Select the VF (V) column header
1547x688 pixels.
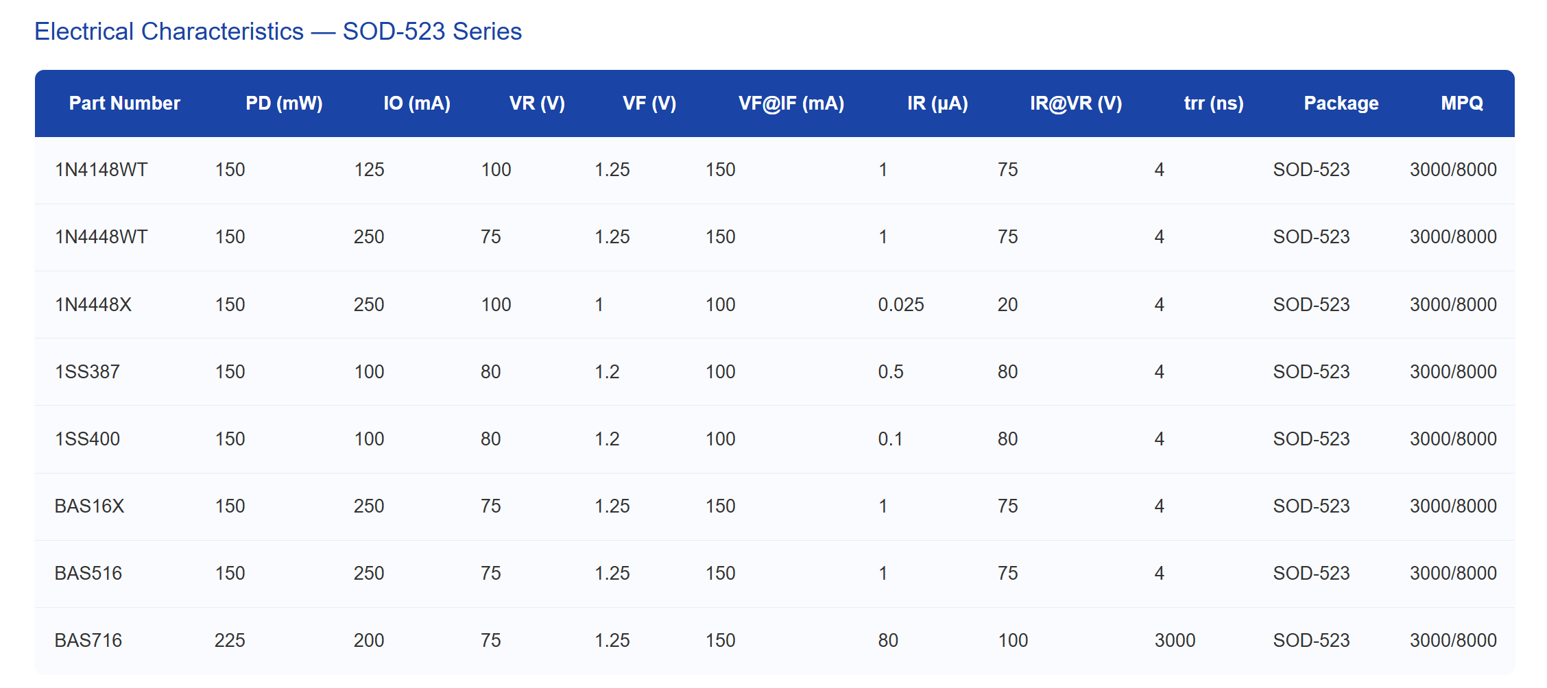(x=649, y=103)
